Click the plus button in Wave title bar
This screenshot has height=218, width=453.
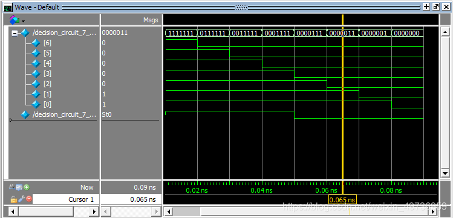pyautogui.click(x=426, y=7)
